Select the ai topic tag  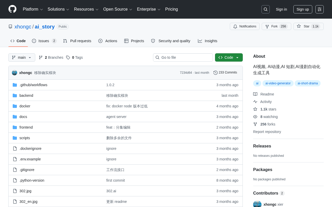pos(257,83)
